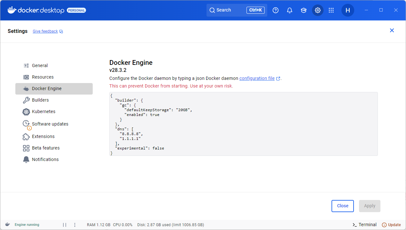The height and width of the screenshot is (230, 406).
Task: Open the apps grid icon in header
Action: pos(331,10)
